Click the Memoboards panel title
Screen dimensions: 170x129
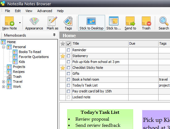pos(15,35)
